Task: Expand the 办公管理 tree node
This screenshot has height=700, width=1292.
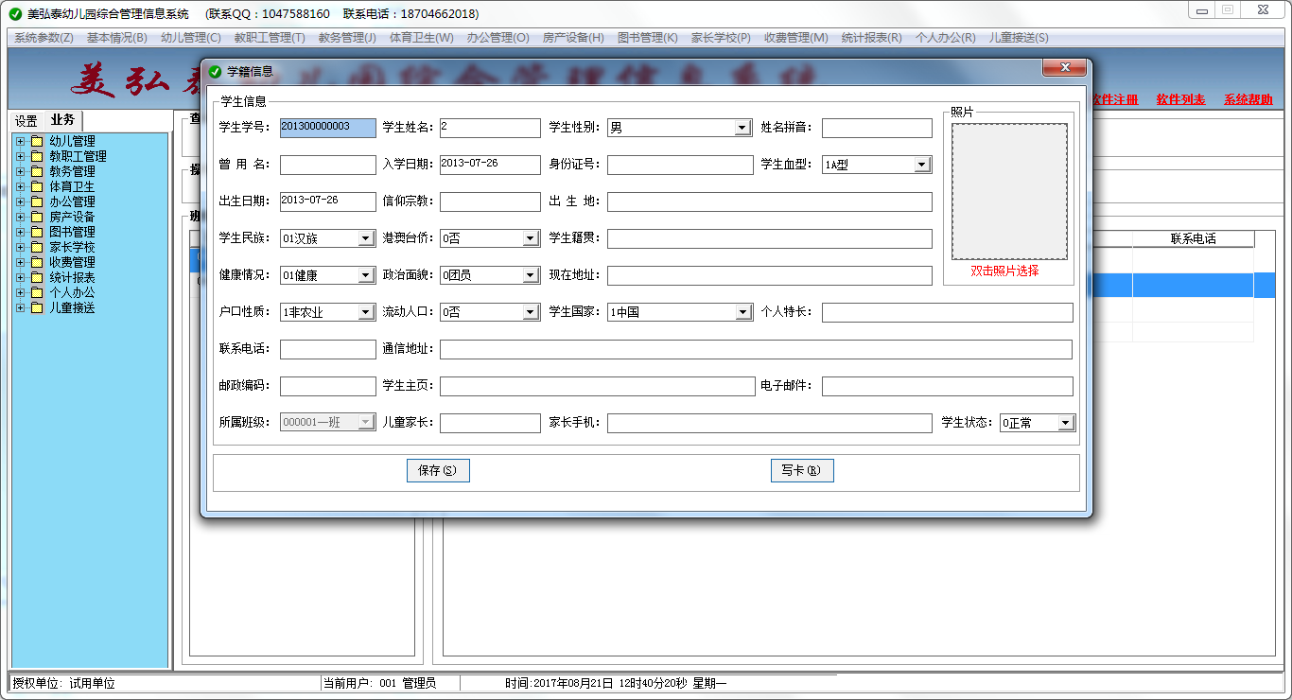Action: (x=20, y=201)
